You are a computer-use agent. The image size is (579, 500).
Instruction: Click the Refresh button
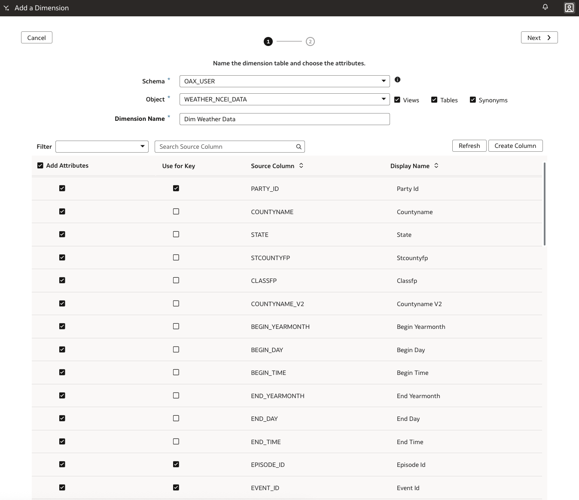[x=469, y=146]
